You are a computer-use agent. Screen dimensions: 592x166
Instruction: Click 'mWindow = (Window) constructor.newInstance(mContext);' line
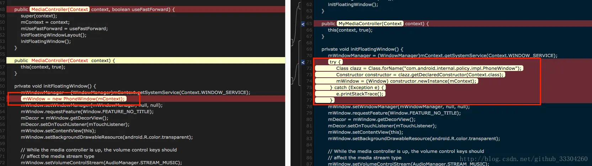click(x=406, y=81)
